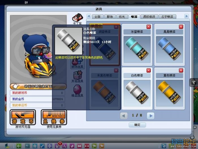The width and height of the screenshot is (198, 149).
Task: Click 转到车辆改装页面 button
Action: tap(38, 86)
